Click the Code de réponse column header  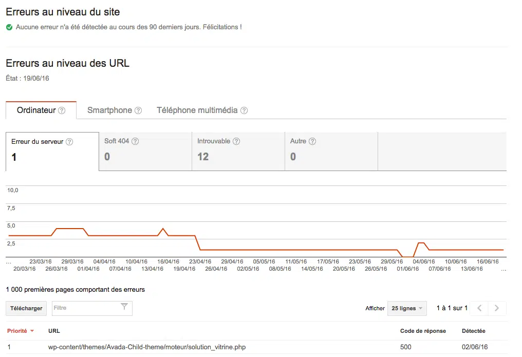(x=423, y=331)
